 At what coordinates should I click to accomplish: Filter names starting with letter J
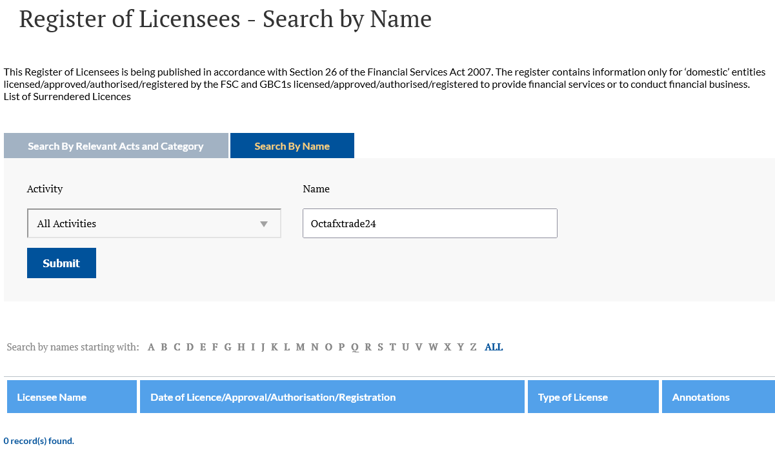[263, 347]
